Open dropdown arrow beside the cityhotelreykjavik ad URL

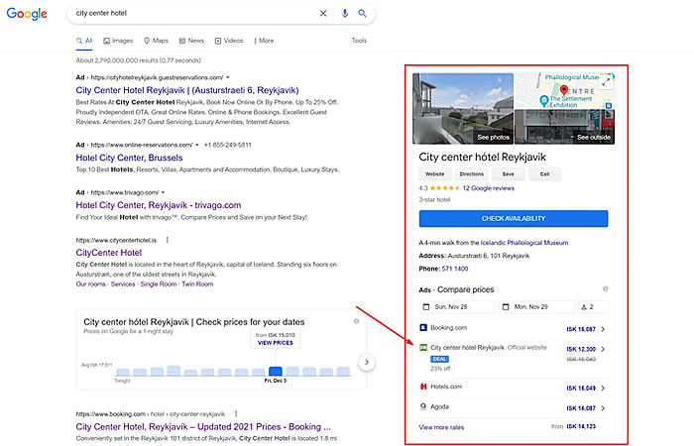(227, 77)
